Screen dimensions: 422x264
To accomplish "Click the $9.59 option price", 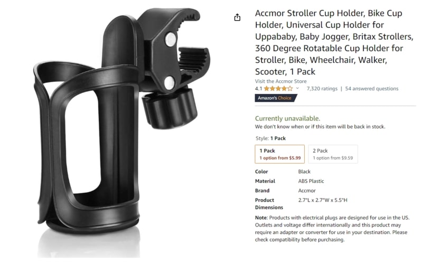I will pos(347,158).
